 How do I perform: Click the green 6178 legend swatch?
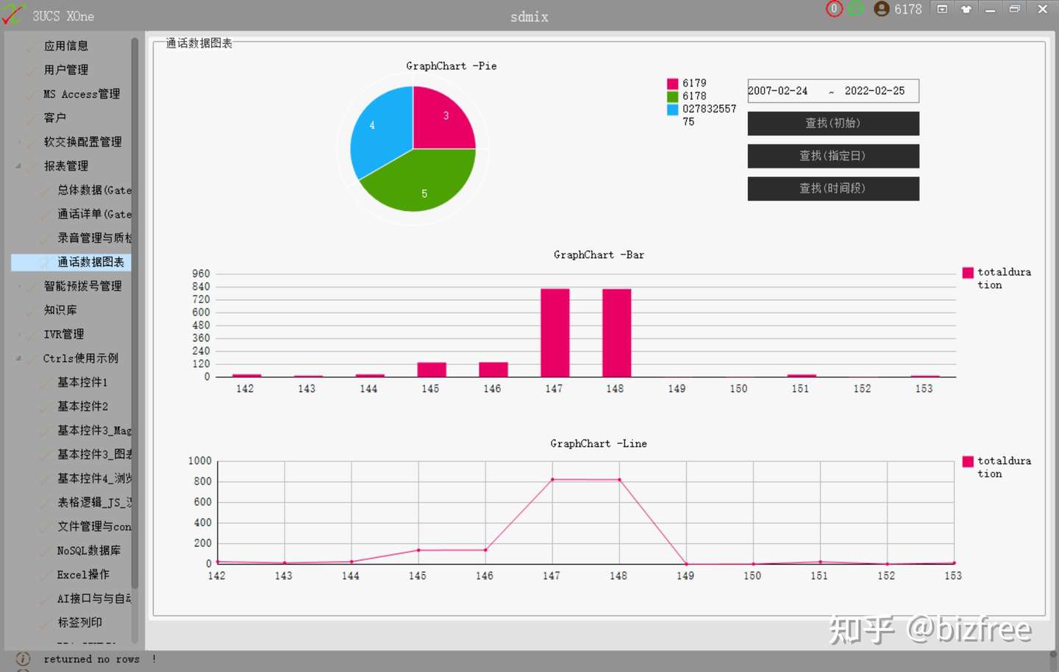(672, 96)
